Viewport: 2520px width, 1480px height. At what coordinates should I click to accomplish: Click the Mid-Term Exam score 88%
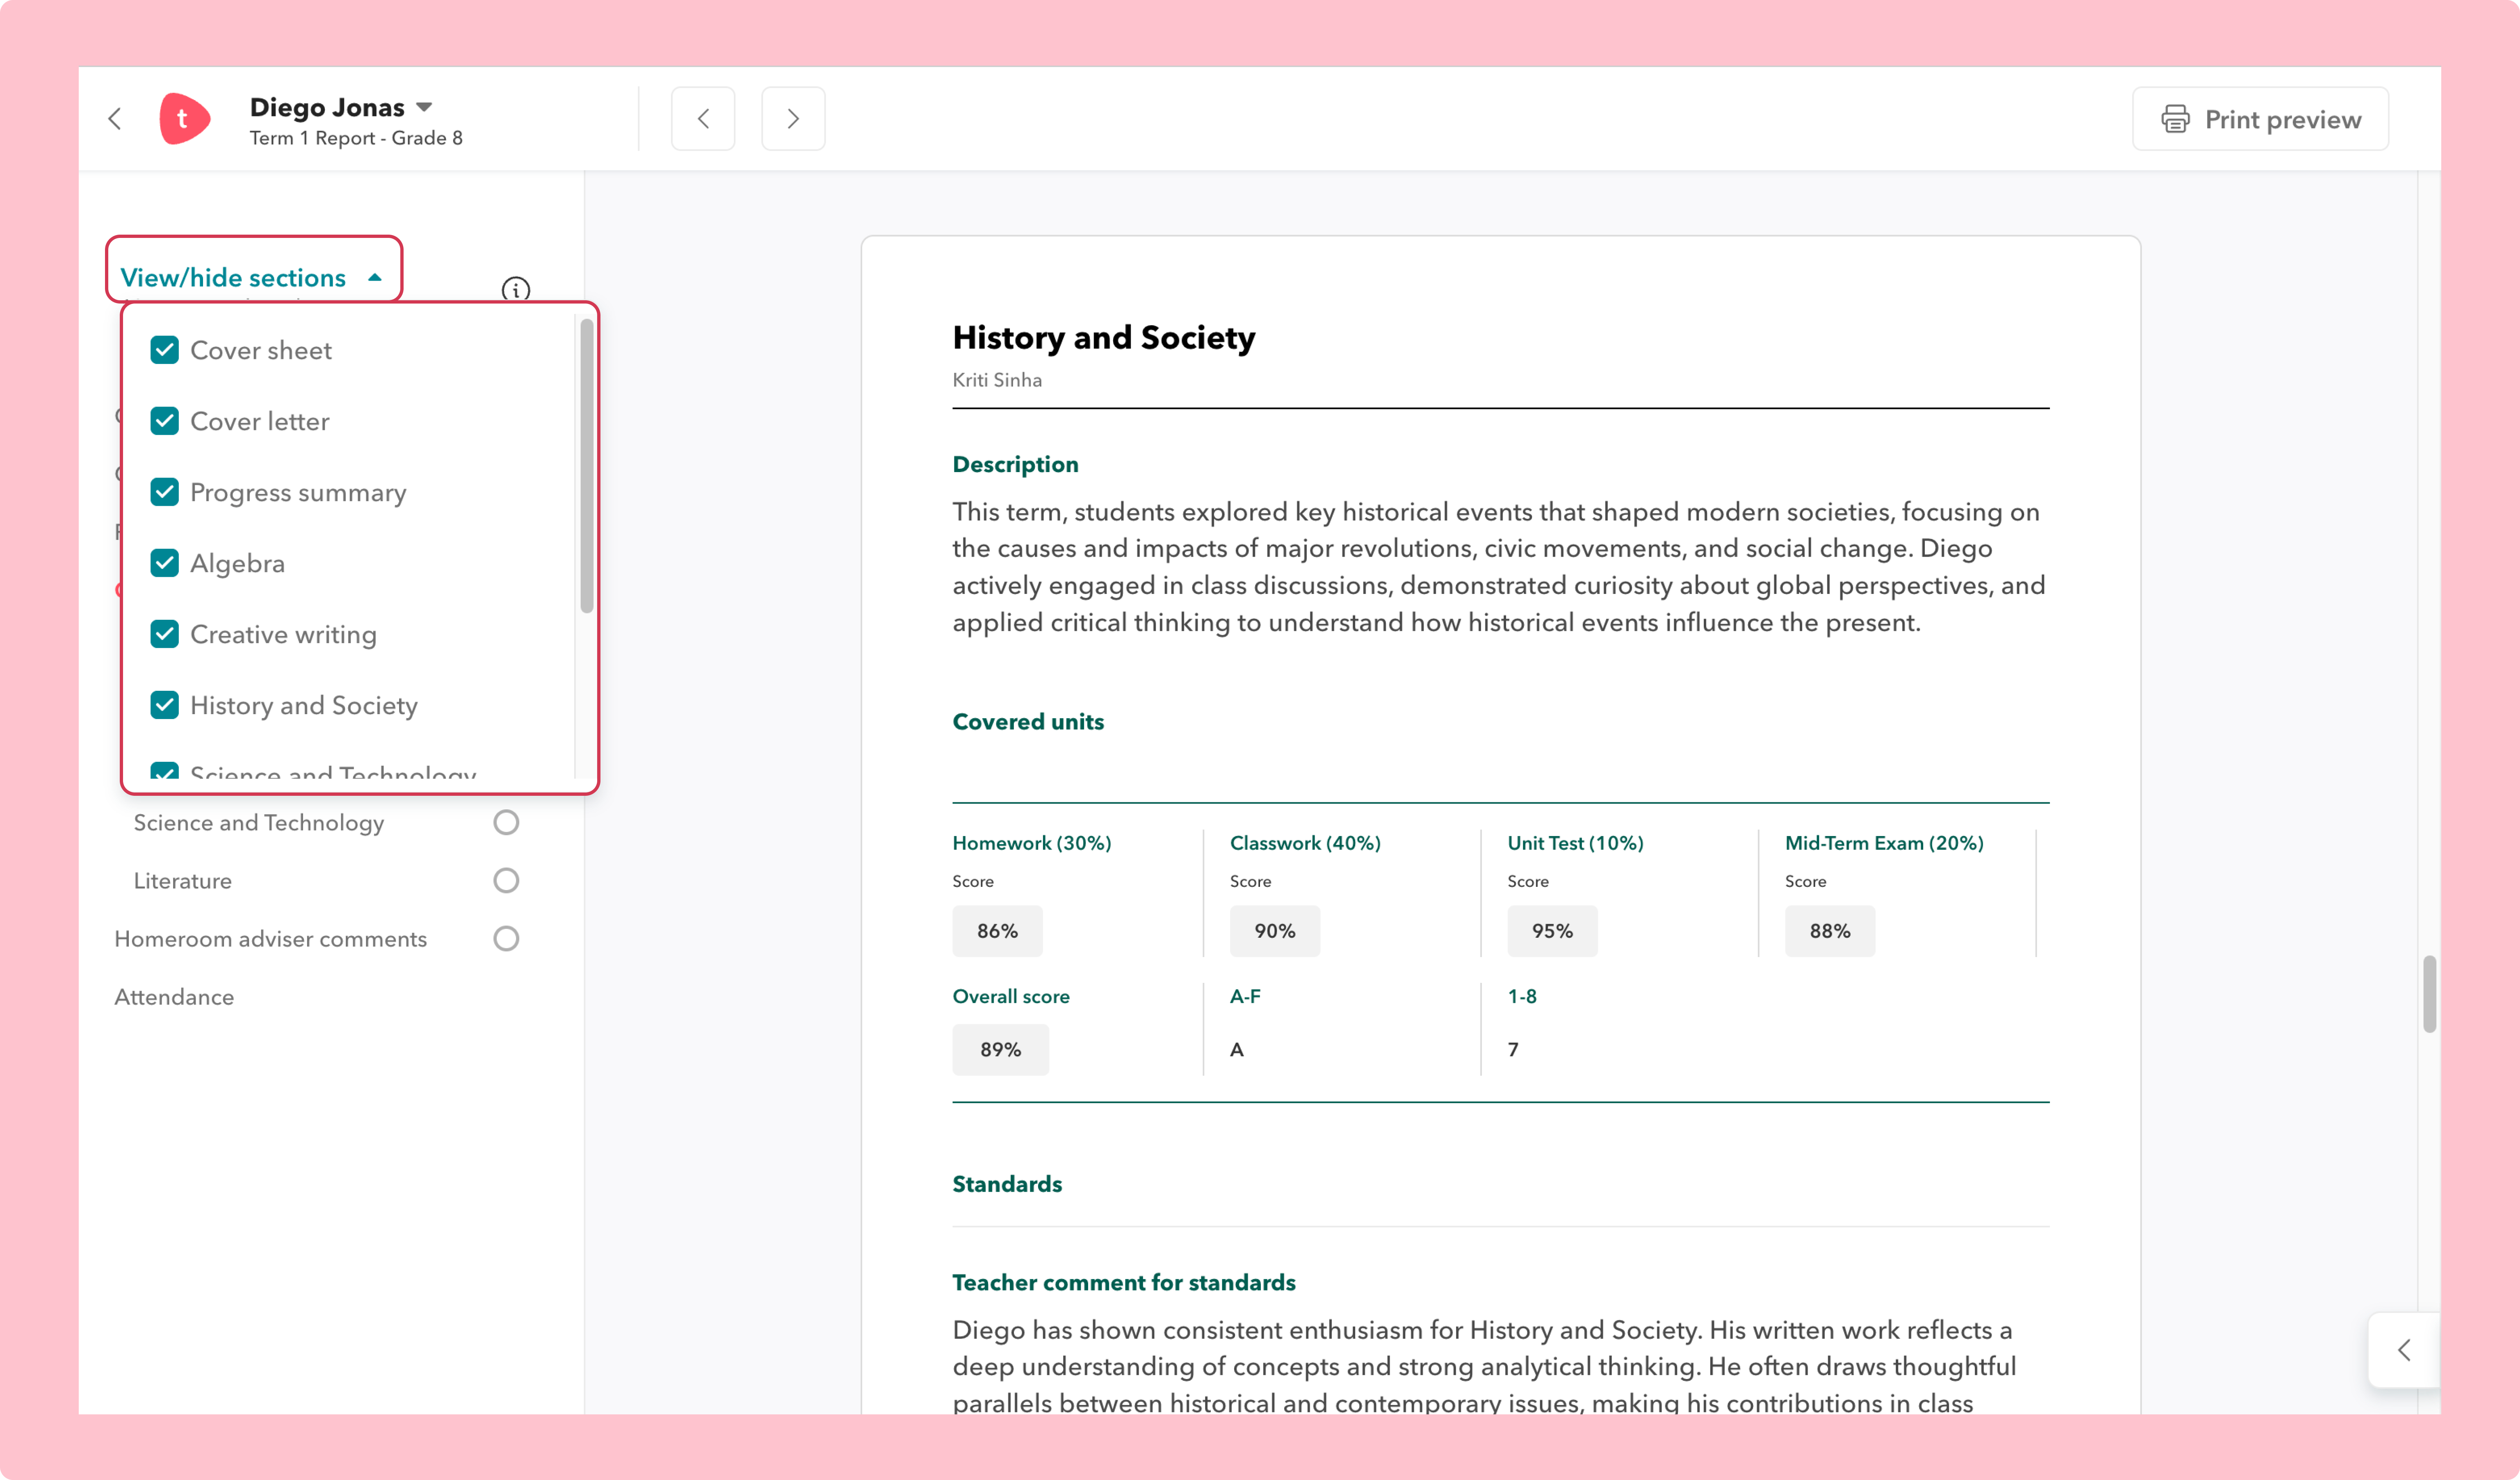pos(1830,931)
